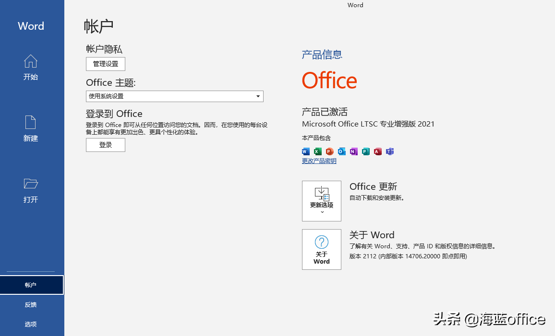Screen dimensions: 555x336
Task: Click the Office logo under 产品信息
Action: point(329,80)
